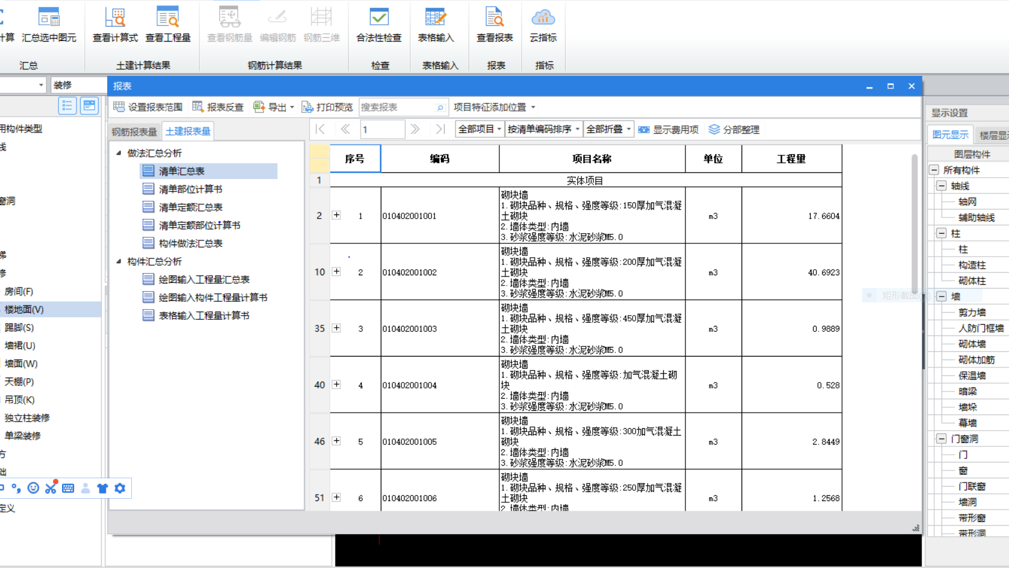The image size is (1009, 568).
Task: Expand row with code 010402001004
Action: 337,384
